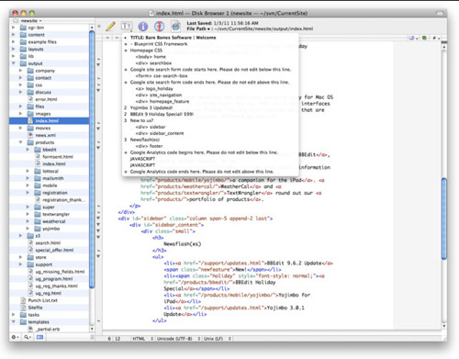Screen dimensions: 459x359
Task: Click the red-ringed info toolbar icon
Action: pyautogui.click(x=159, y=27)
